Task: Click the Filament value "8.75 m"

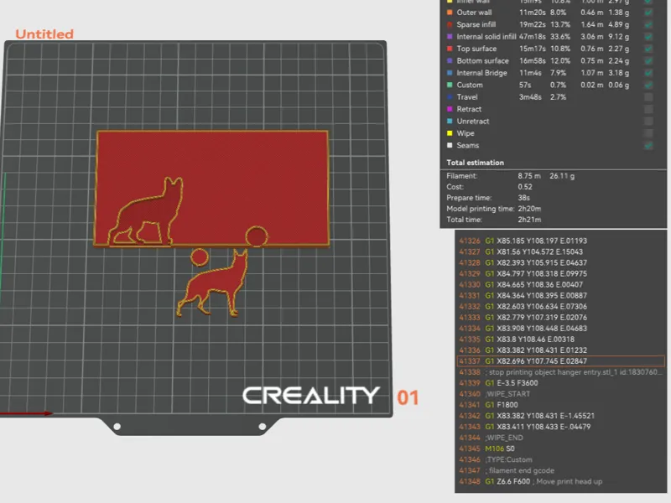Action: (529, 176)
